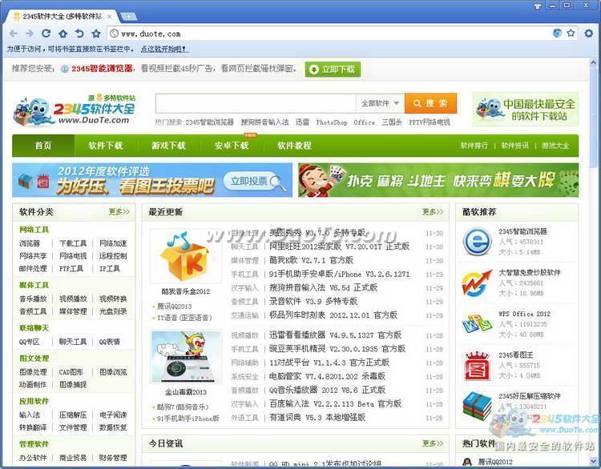Open the 下载工具 category link
The image size is (601, 469).
point(73,243)
